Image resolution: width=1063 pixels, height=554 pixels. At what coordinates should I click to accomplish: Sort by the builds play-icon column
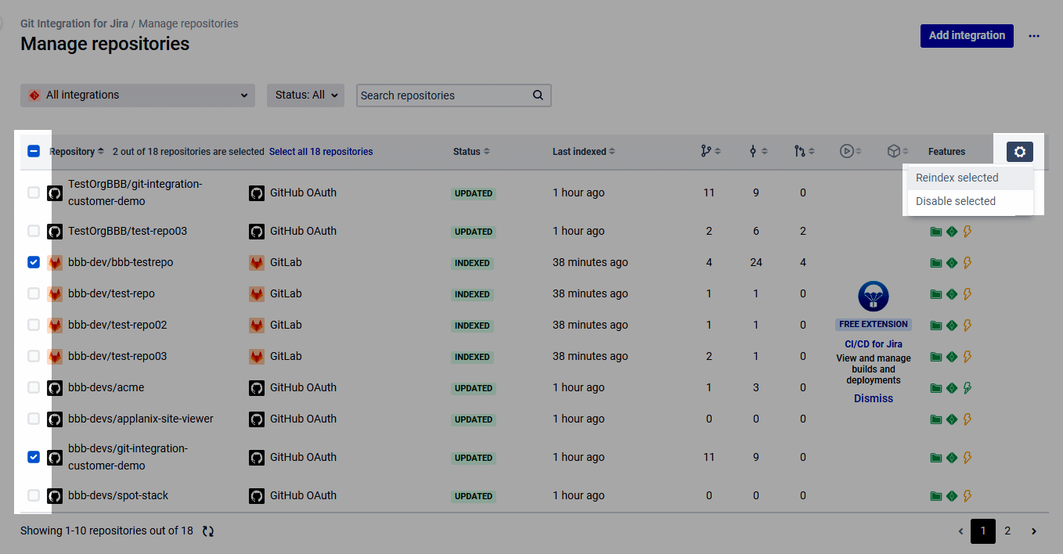pyautogui.click(x=852, y=151)
